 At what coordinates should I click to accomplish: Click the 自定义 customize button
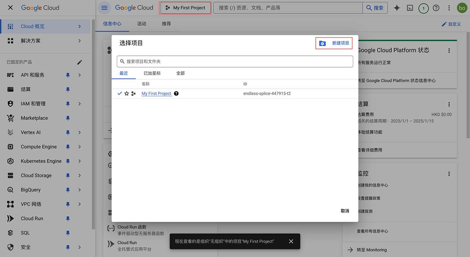[x=451, y=24]
